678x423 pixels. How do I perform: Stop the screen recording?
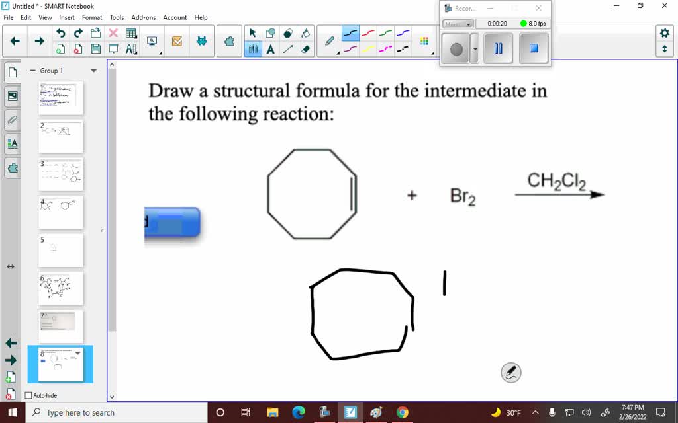[533, 48]
